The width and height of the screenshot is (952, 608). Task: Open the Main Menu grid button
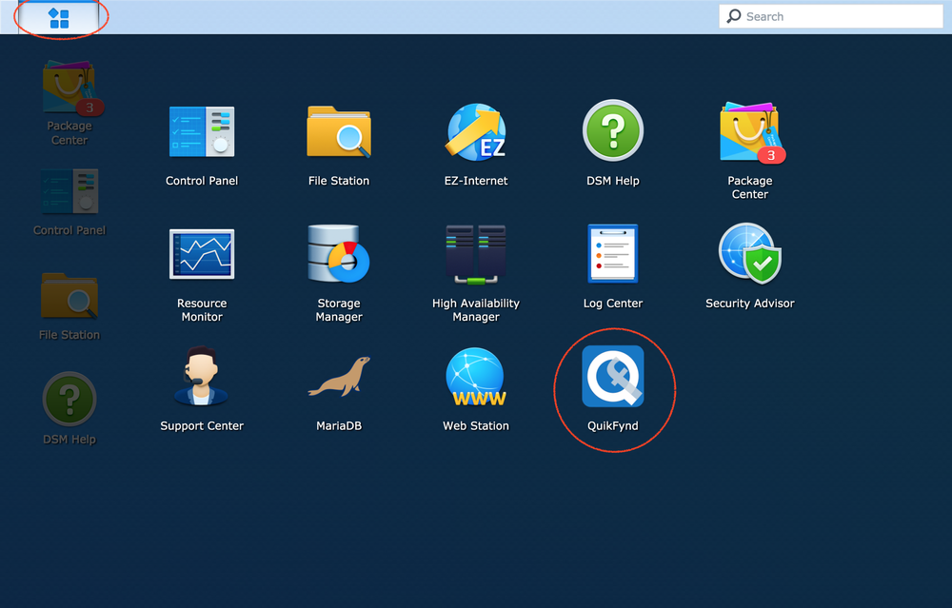point(59,17)
